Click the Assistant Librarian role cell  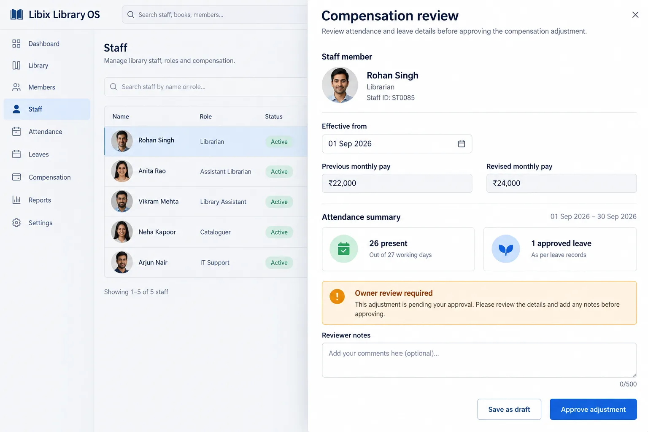coord(226,172)
